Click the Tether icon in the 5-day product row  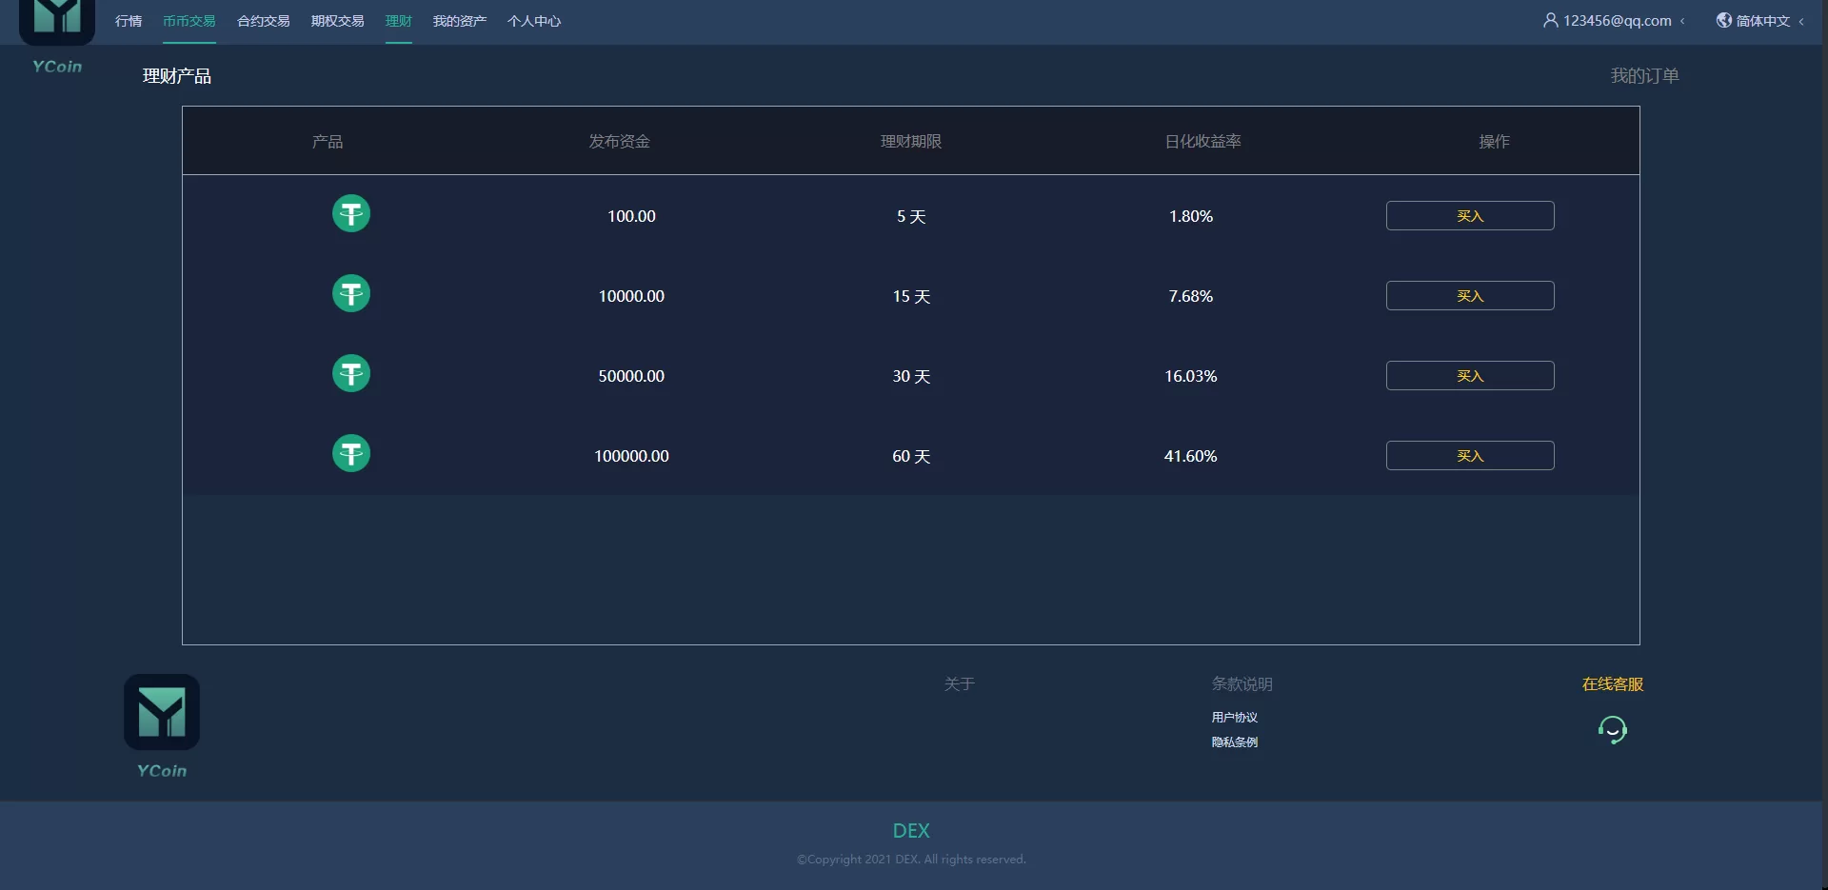[350, 214]
